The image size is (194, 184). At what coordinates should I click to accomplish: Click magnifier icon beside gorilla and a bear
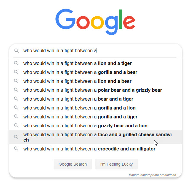[16, 72]
